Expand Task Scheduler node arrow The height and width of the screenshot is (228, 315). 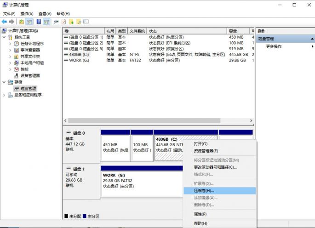(10, 44)
